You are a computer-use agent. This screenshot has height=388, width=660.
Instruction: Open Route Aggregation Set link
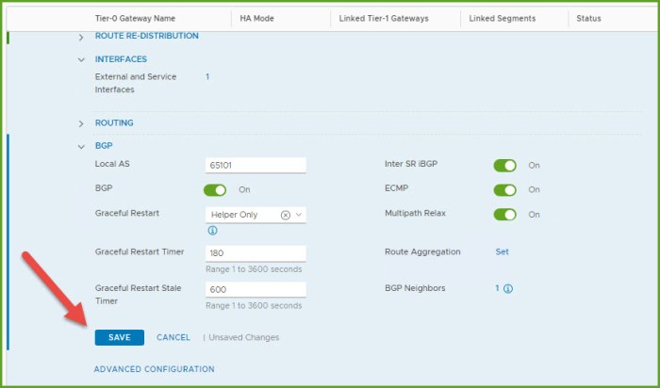502,251
